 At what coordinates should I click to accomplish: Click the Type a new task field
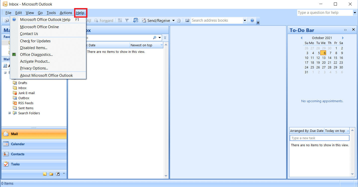coord(319,138)
